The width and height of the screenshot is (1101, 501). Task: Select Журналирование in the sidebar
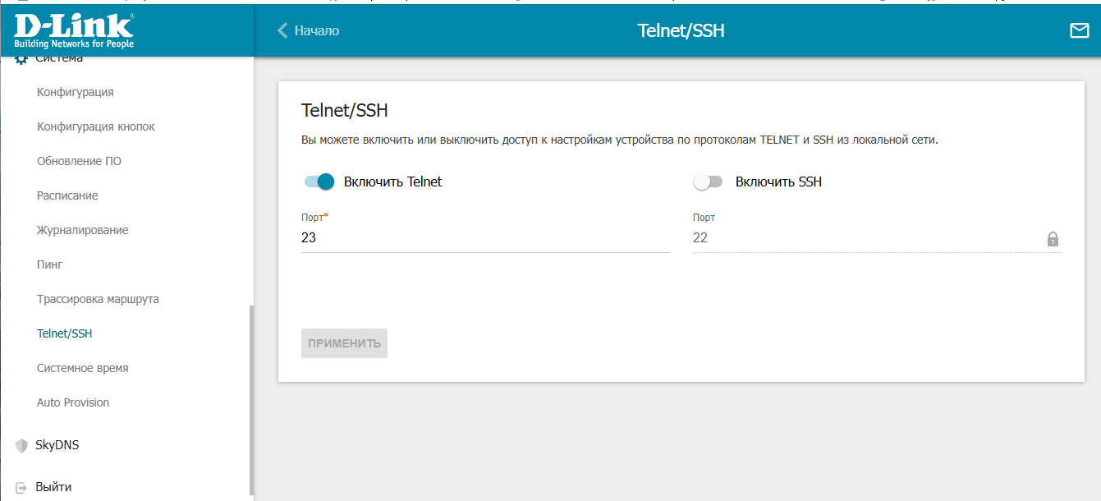coord(83,230)
